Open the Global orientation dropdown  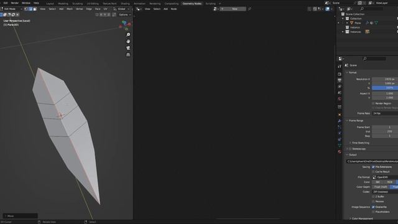coord(121,9)
